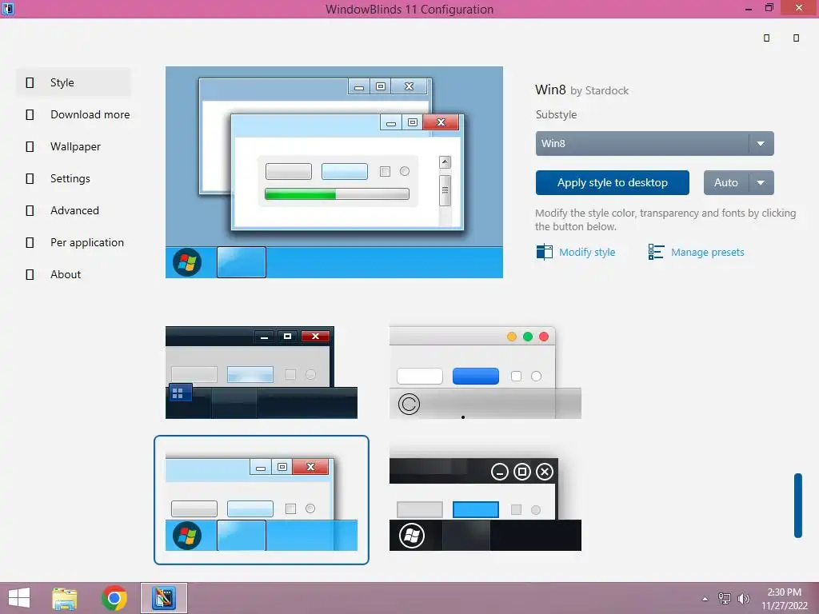The height and width of the screenshot is (614, 819).
Task: Go to the Wallpaper section
Action: click(x=75, y=147)
